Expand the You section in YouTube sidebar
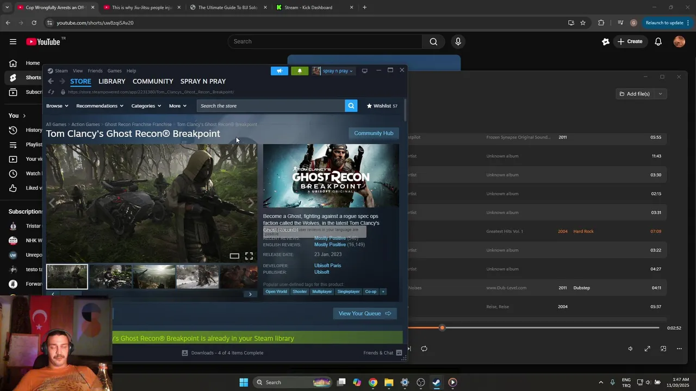Image resolution: width=696 pixels, height=391 pixels. coord(17,116)
